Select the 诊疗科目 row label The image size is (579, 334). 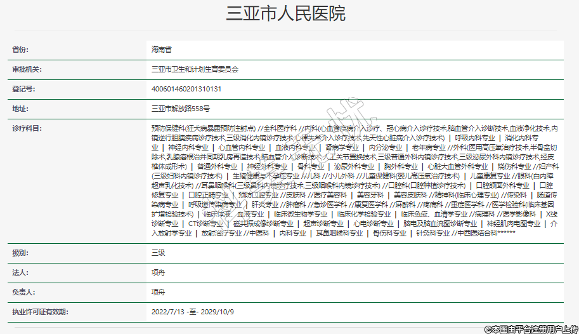[x=27, y=128]
